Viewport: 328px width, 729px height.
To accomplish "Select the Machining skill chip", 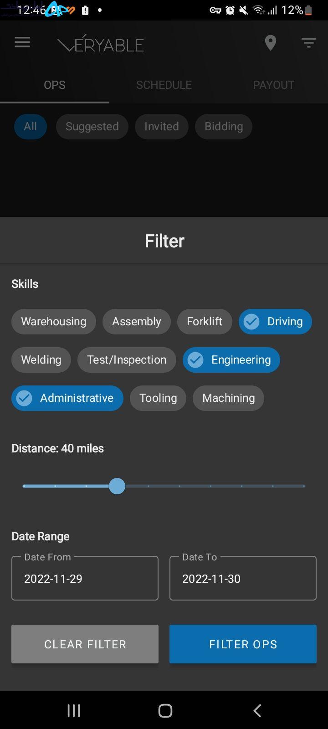I will point(228,398).
